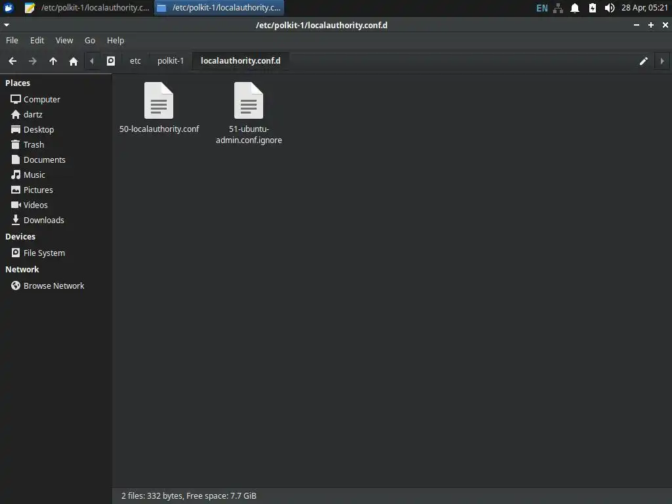Navigate to polkit-1 path segment
Screen dimensions: 672x504
pyautogui.click(x=171, y=61)
